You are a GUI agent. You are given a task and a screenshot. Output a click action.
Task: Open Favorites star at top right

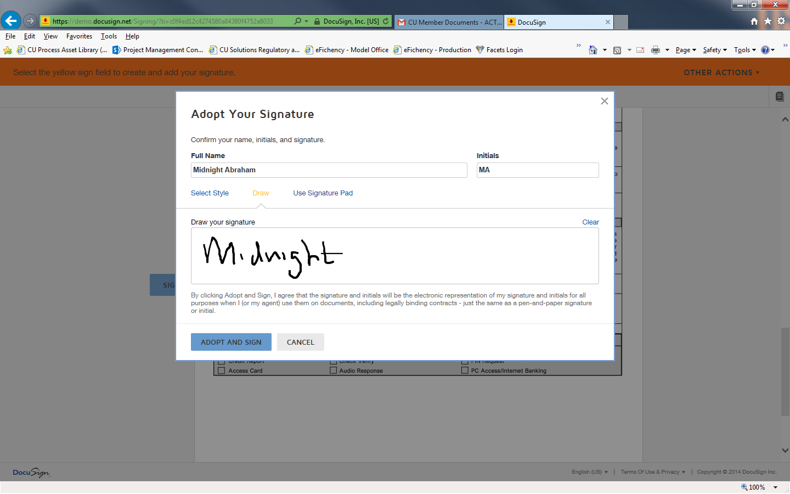768,21
